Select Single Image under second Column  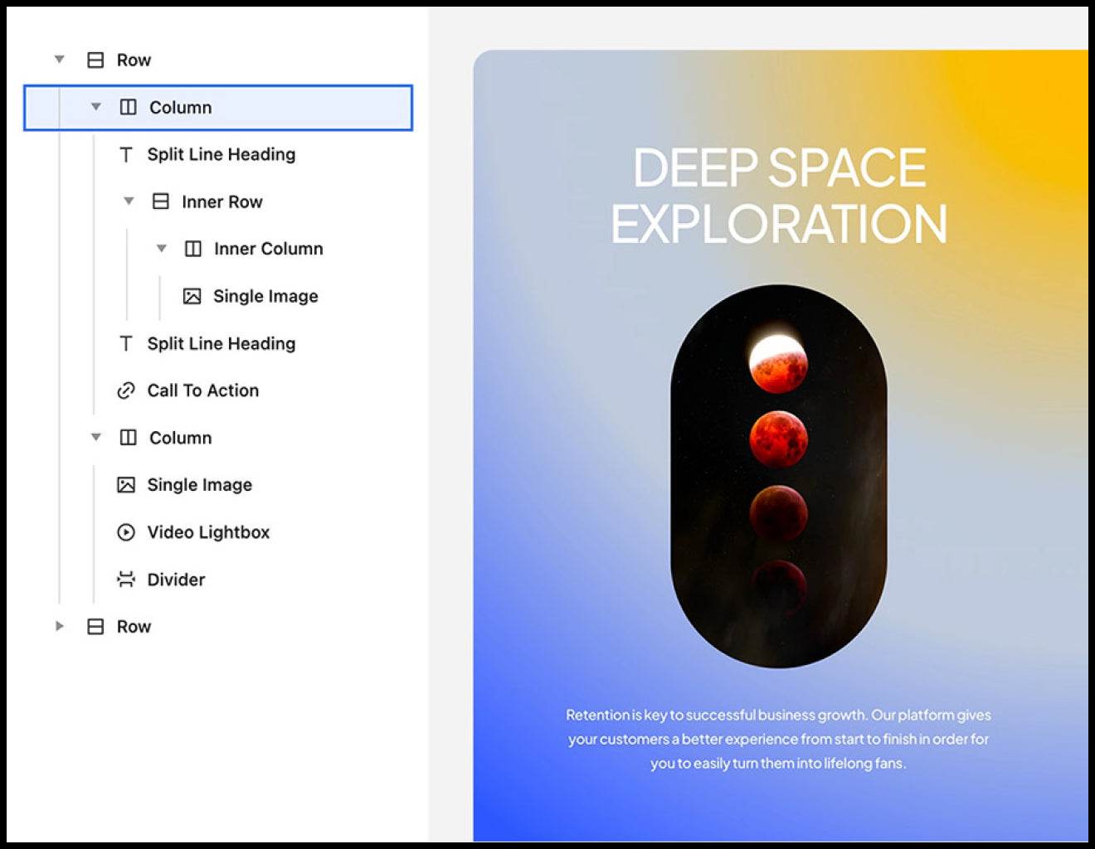[x=199, y=485]
